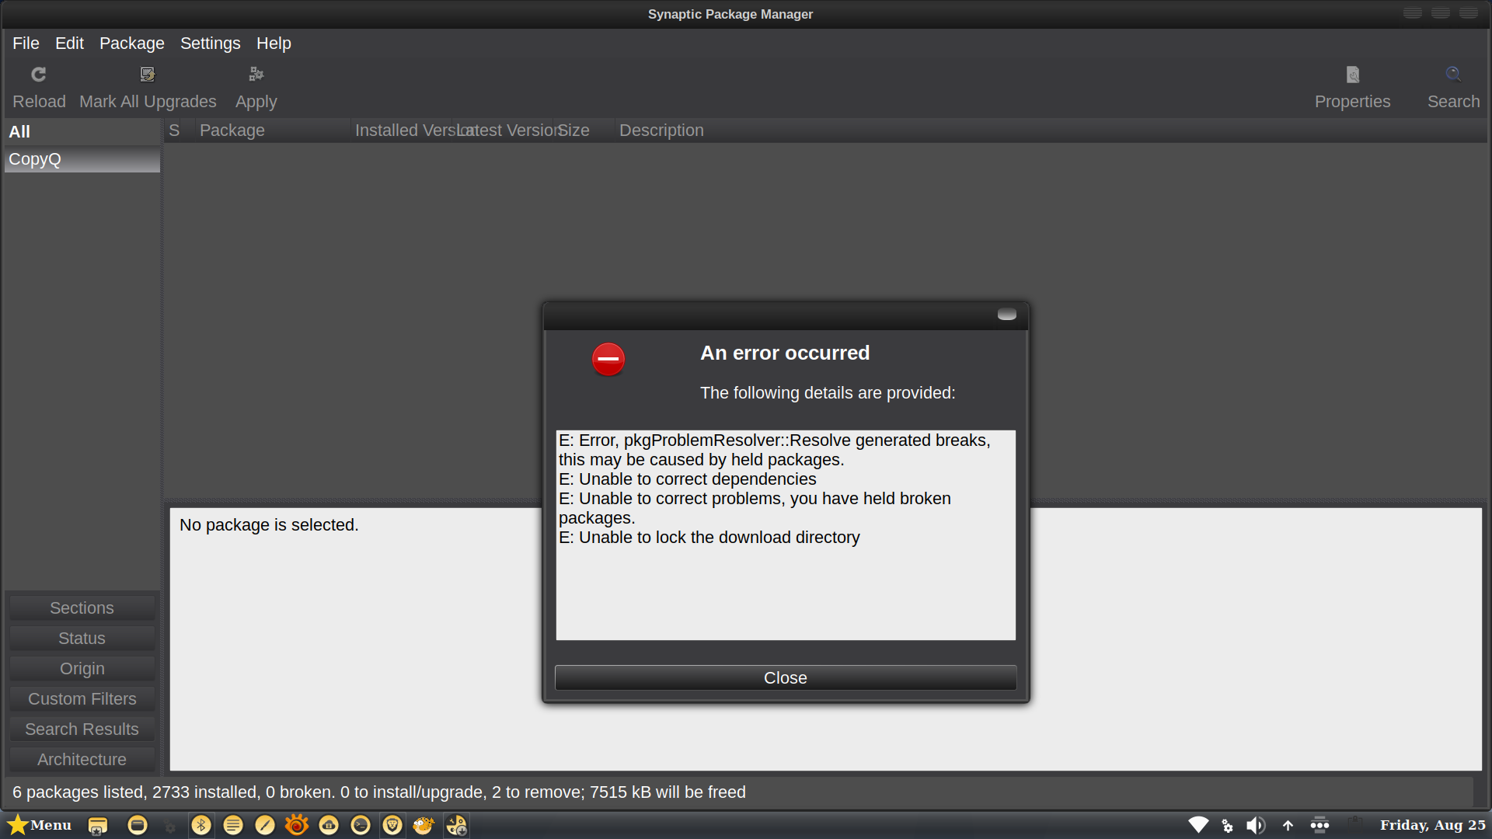Open the Settings menu
Image resolution: width=1492 pixels, height=839 pixels.
click(211, 44)
